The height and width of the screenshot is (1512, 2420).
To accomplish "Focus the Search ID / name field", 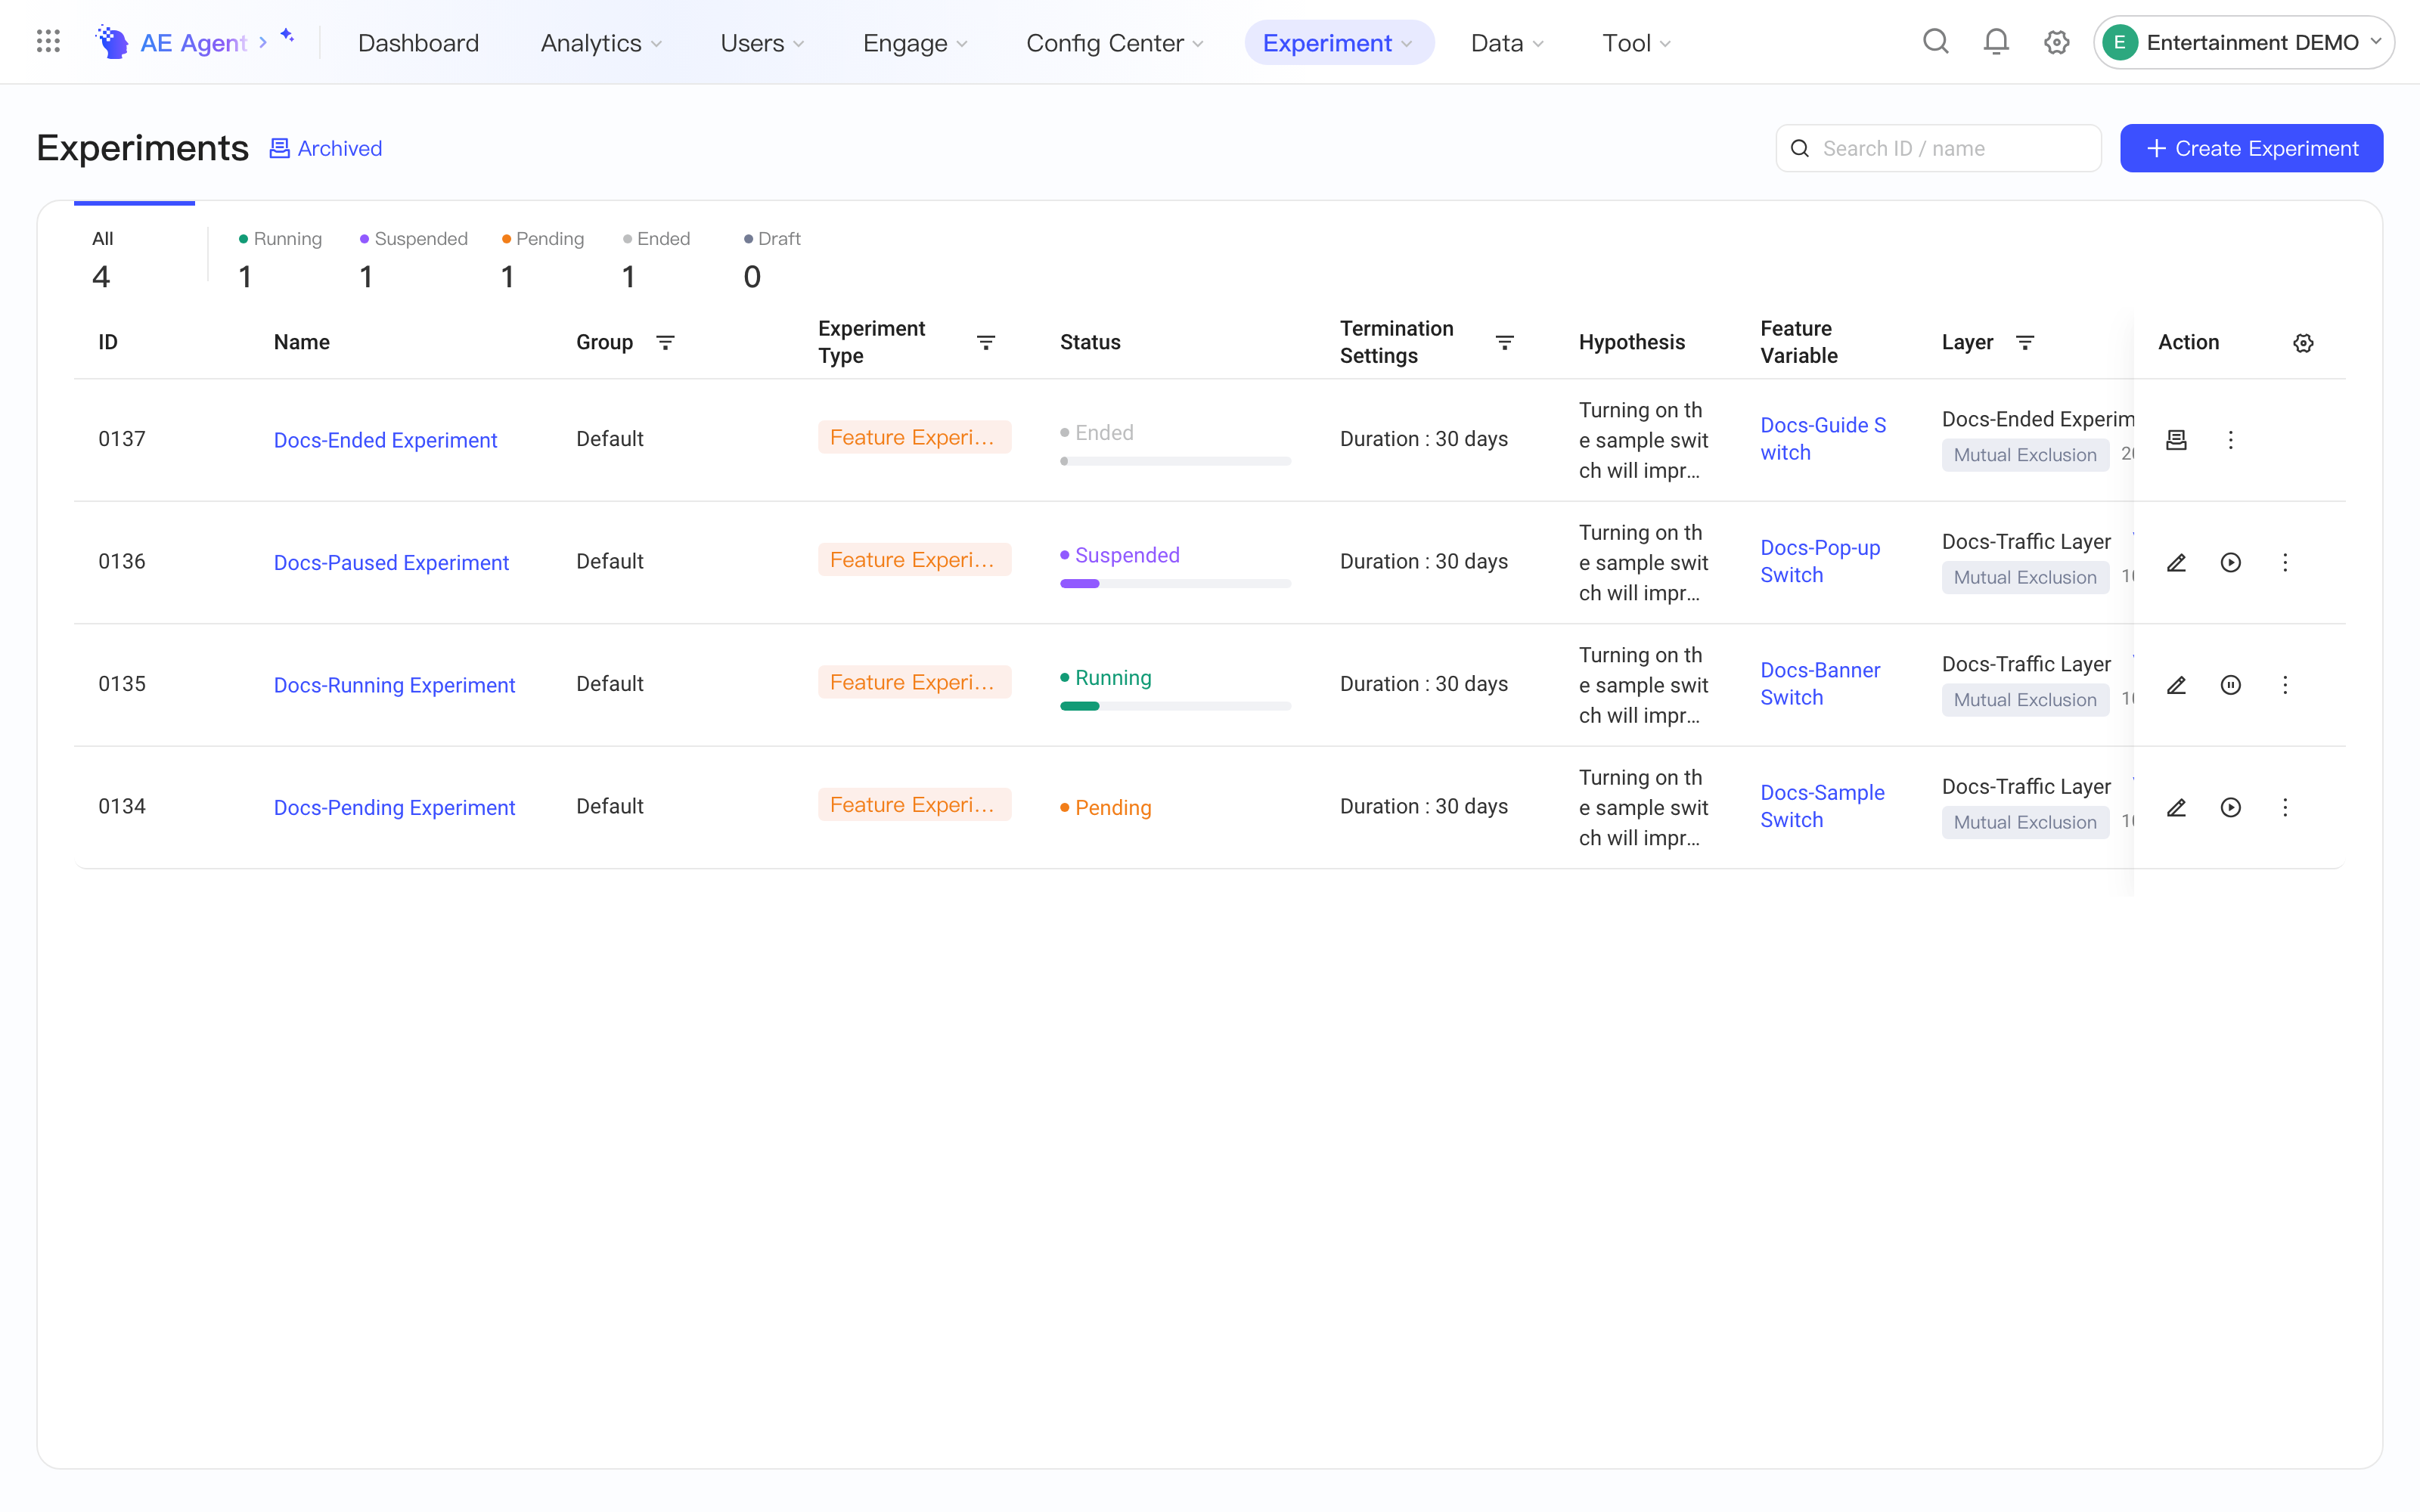I will (x=1938, y=148).
